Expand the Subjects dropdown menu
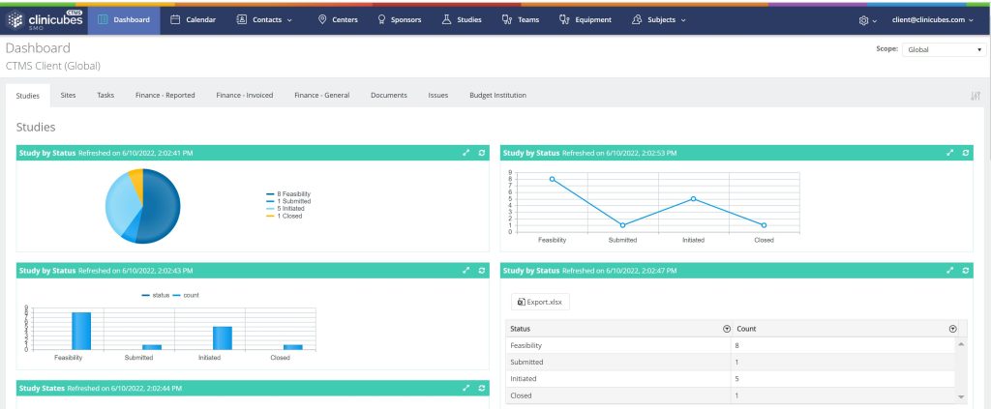The image size is (991, 409). point(658,19)
